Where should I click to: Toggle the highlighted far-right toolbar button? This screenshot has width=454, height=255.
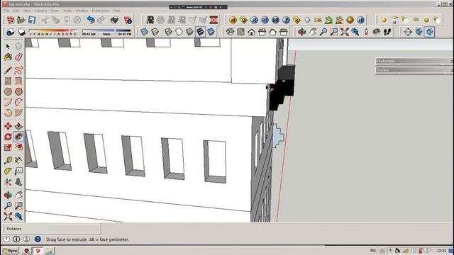[430, 32]
